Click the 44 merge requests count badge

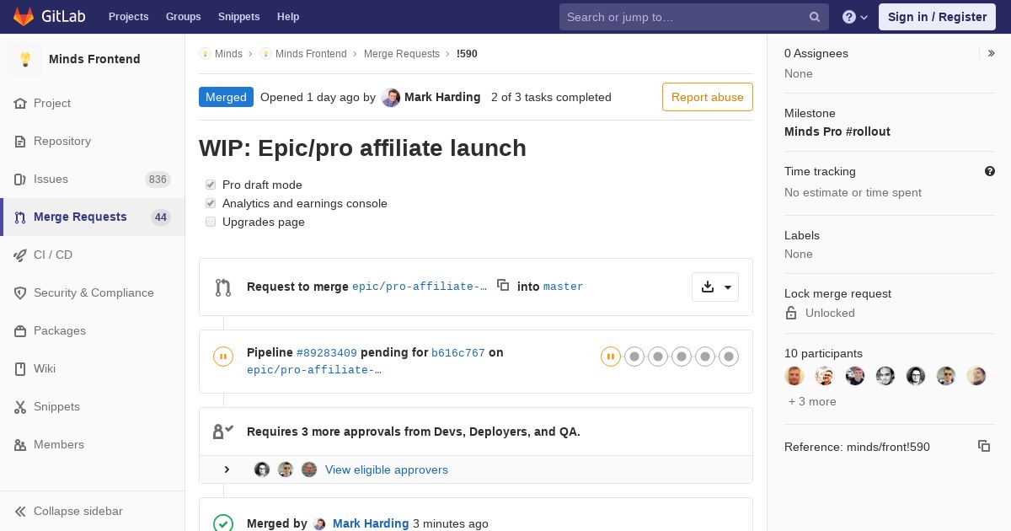(161, 217)
